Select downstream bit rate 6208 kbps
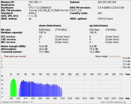The image size is (131, 104). pyautogui.click(x=45, y=30)
